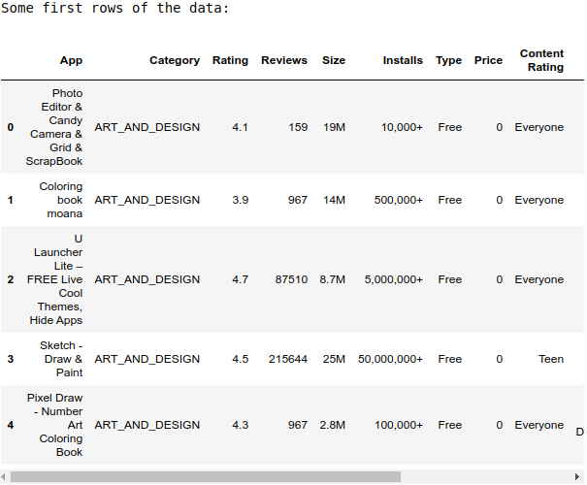587x485 pixels.
Task: Click the 'Some first rows of the data:' text
Action: point(114,8)
